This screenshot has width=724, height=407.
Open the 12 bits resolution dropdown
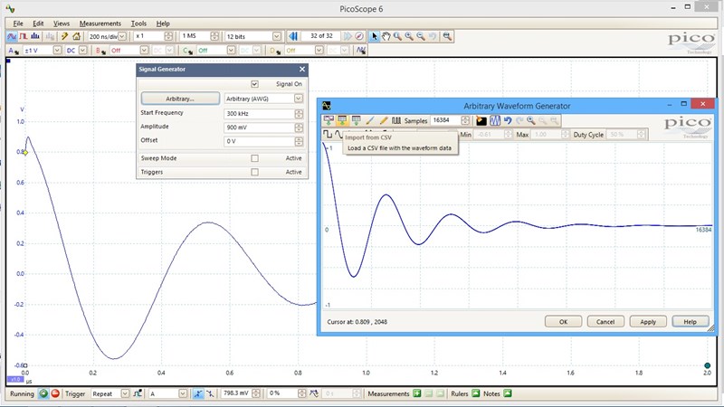276,36
